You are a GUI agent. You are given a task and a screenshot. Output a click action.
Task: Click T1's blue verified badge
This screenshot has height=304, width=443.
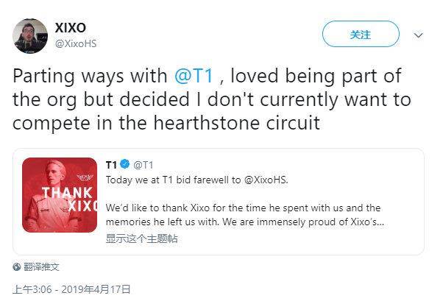(126, 164)
